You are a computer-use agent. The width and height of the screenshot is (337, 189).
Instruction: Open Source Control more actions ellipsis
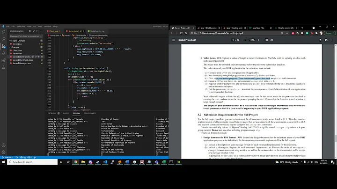click(41, 31)
